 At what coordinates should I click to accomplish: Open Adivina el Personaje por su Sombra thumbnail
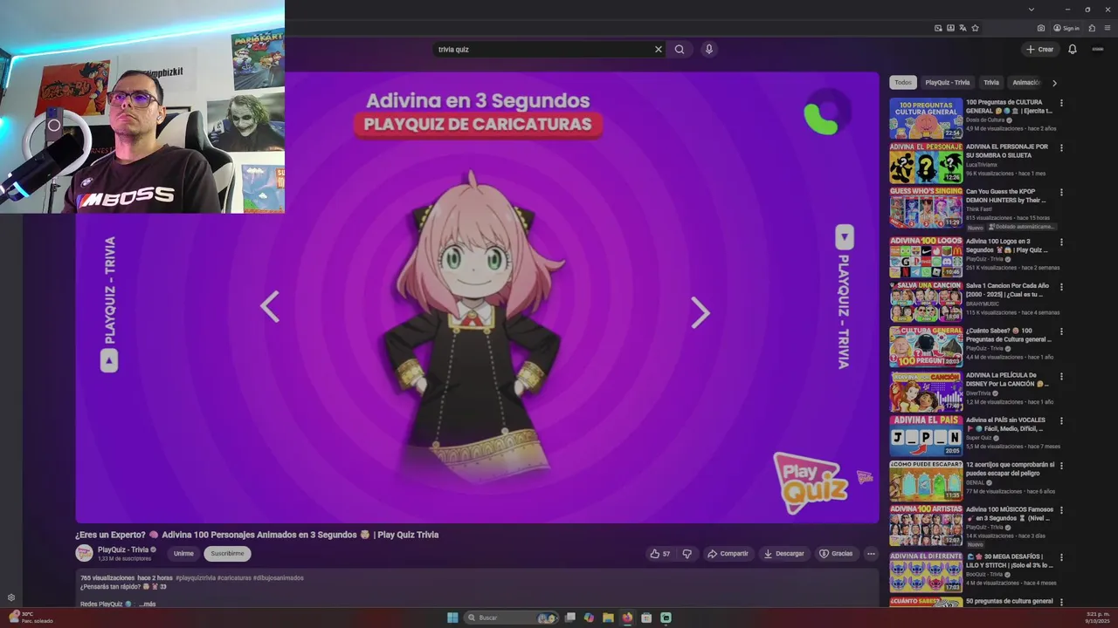[926, 163]
